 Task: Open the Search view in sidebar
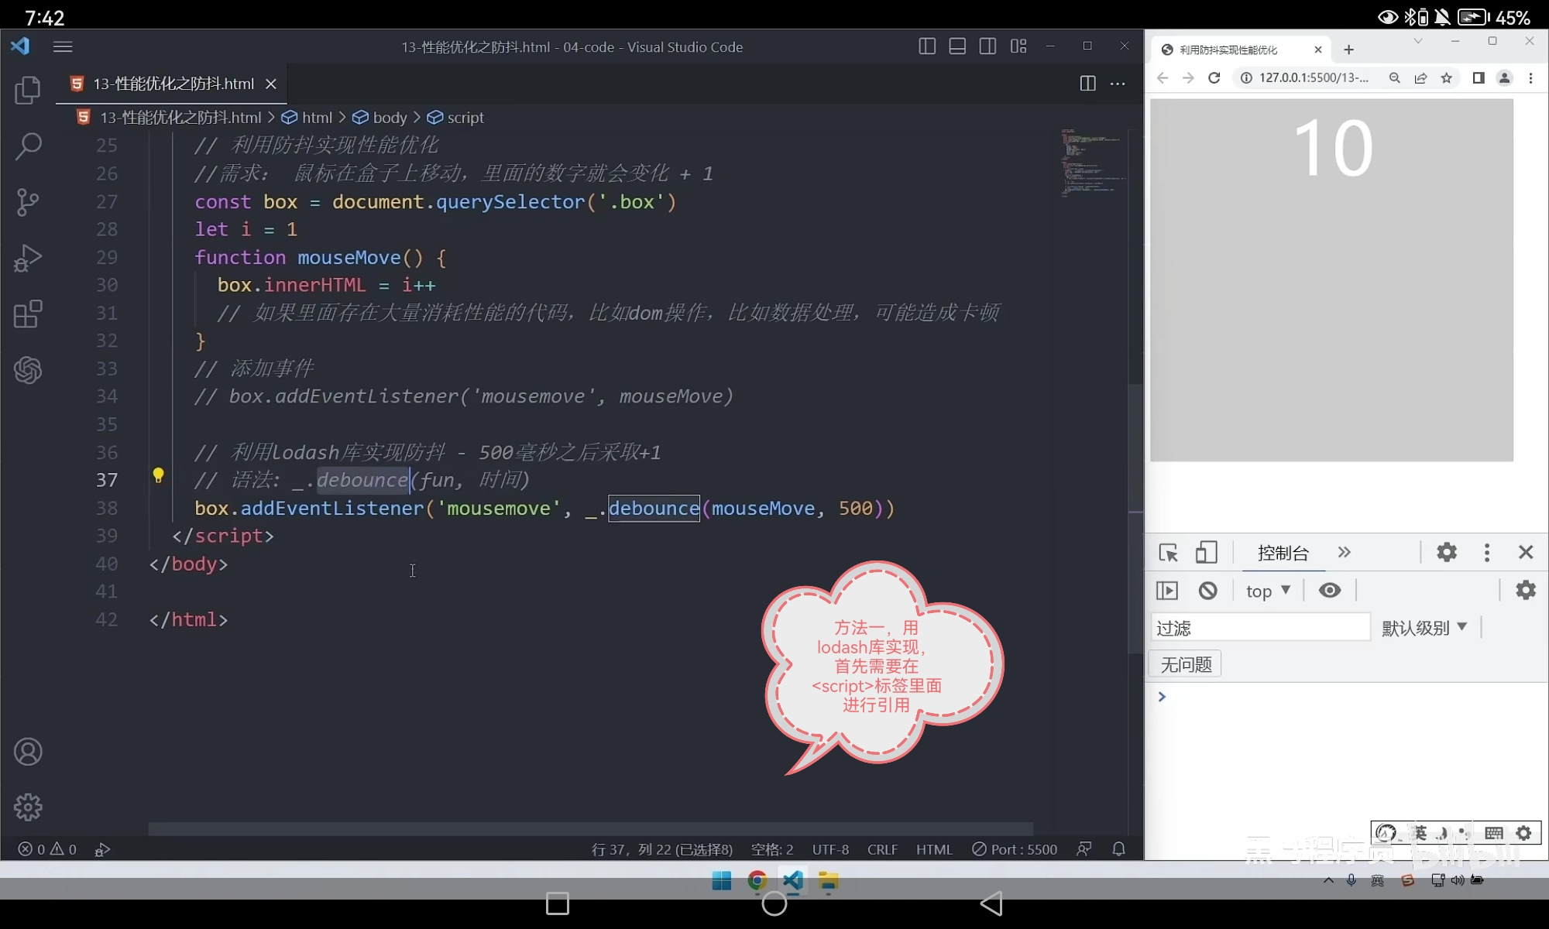(28, 146)
